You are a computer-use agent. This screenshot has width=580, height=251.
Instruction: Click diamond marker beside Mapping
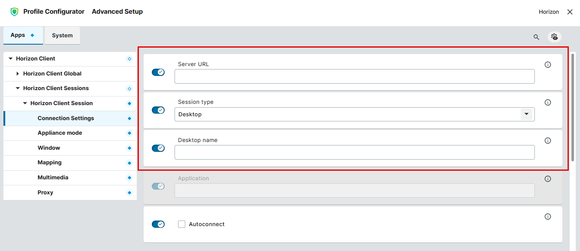[x=129, y=163]
